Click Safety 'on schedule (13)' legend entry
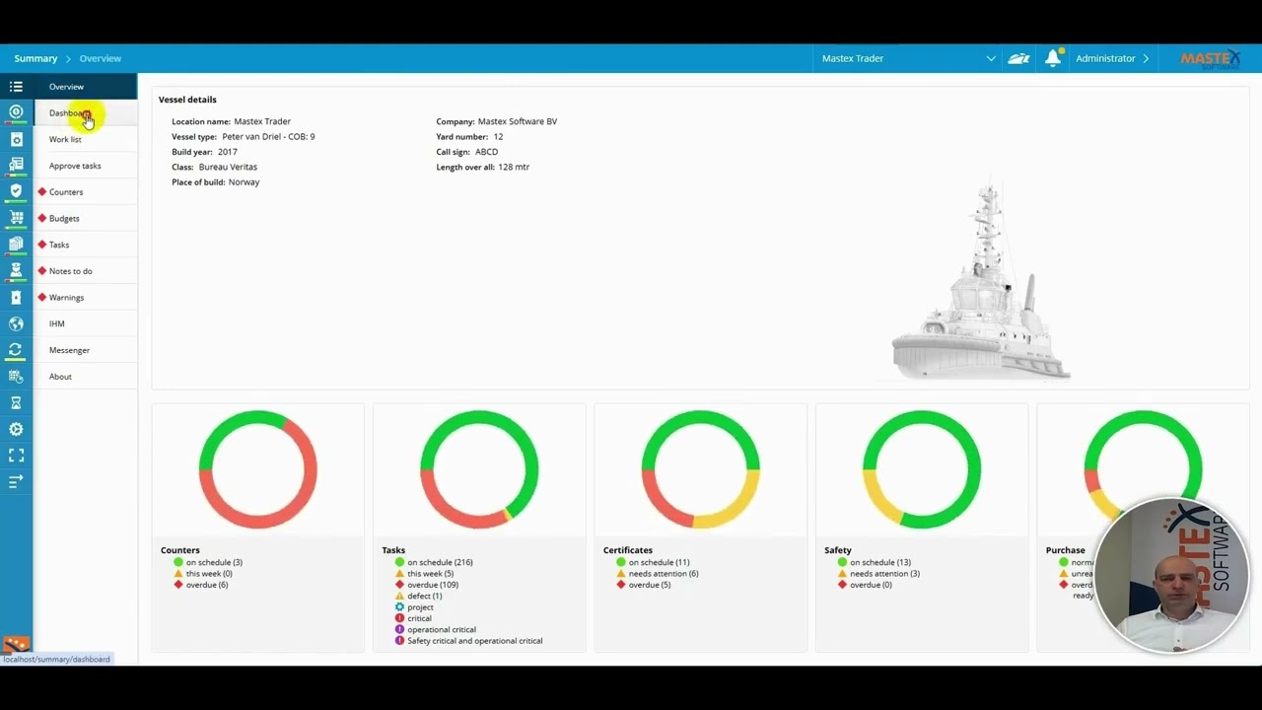This screenshot has width=1262, height=710. (875, 562)
